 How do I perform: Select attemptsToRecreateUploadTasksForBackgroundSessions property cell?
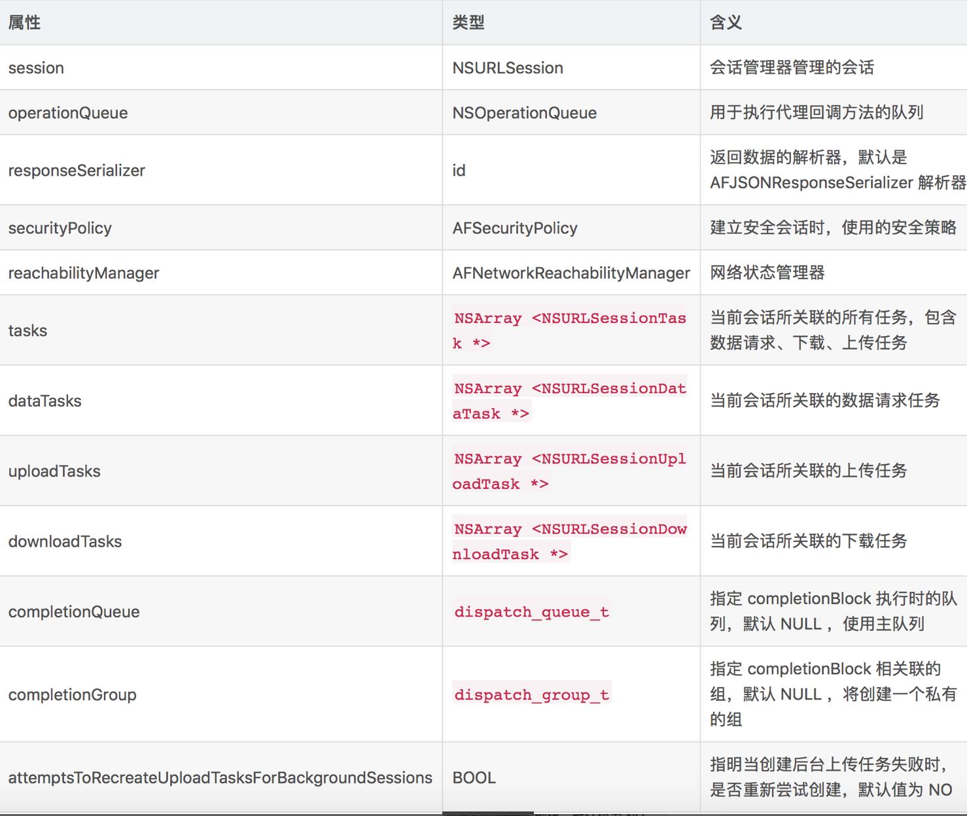pos(220,778)
